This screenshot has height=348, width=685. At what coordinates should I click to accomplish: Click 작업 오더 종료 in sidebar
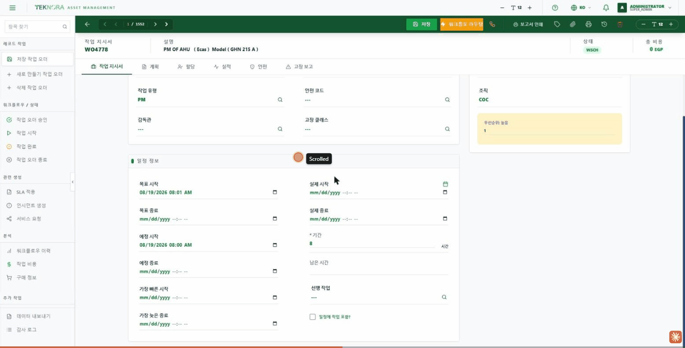pos(37,160)
